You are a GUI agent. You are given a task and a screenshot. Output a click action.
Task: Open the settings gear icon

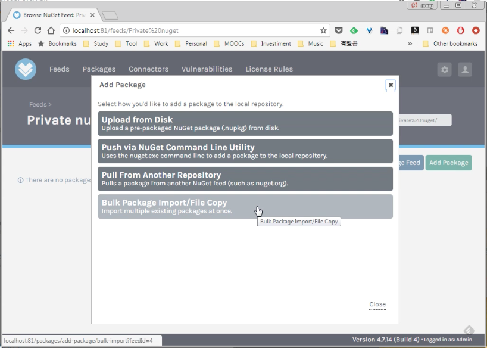pos(445,69)
